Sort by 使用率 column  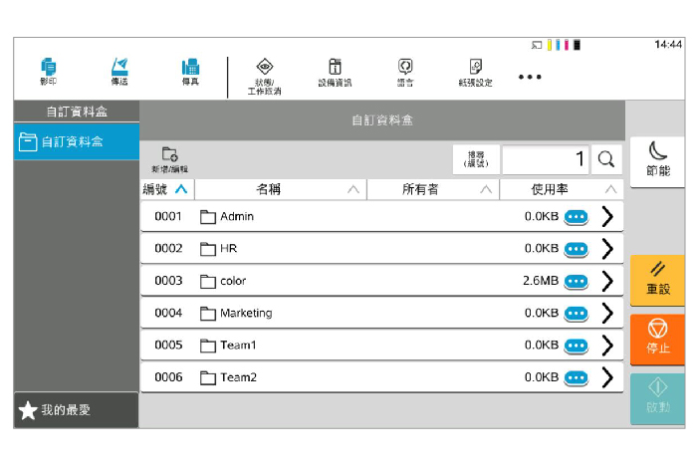click(562, 189)
